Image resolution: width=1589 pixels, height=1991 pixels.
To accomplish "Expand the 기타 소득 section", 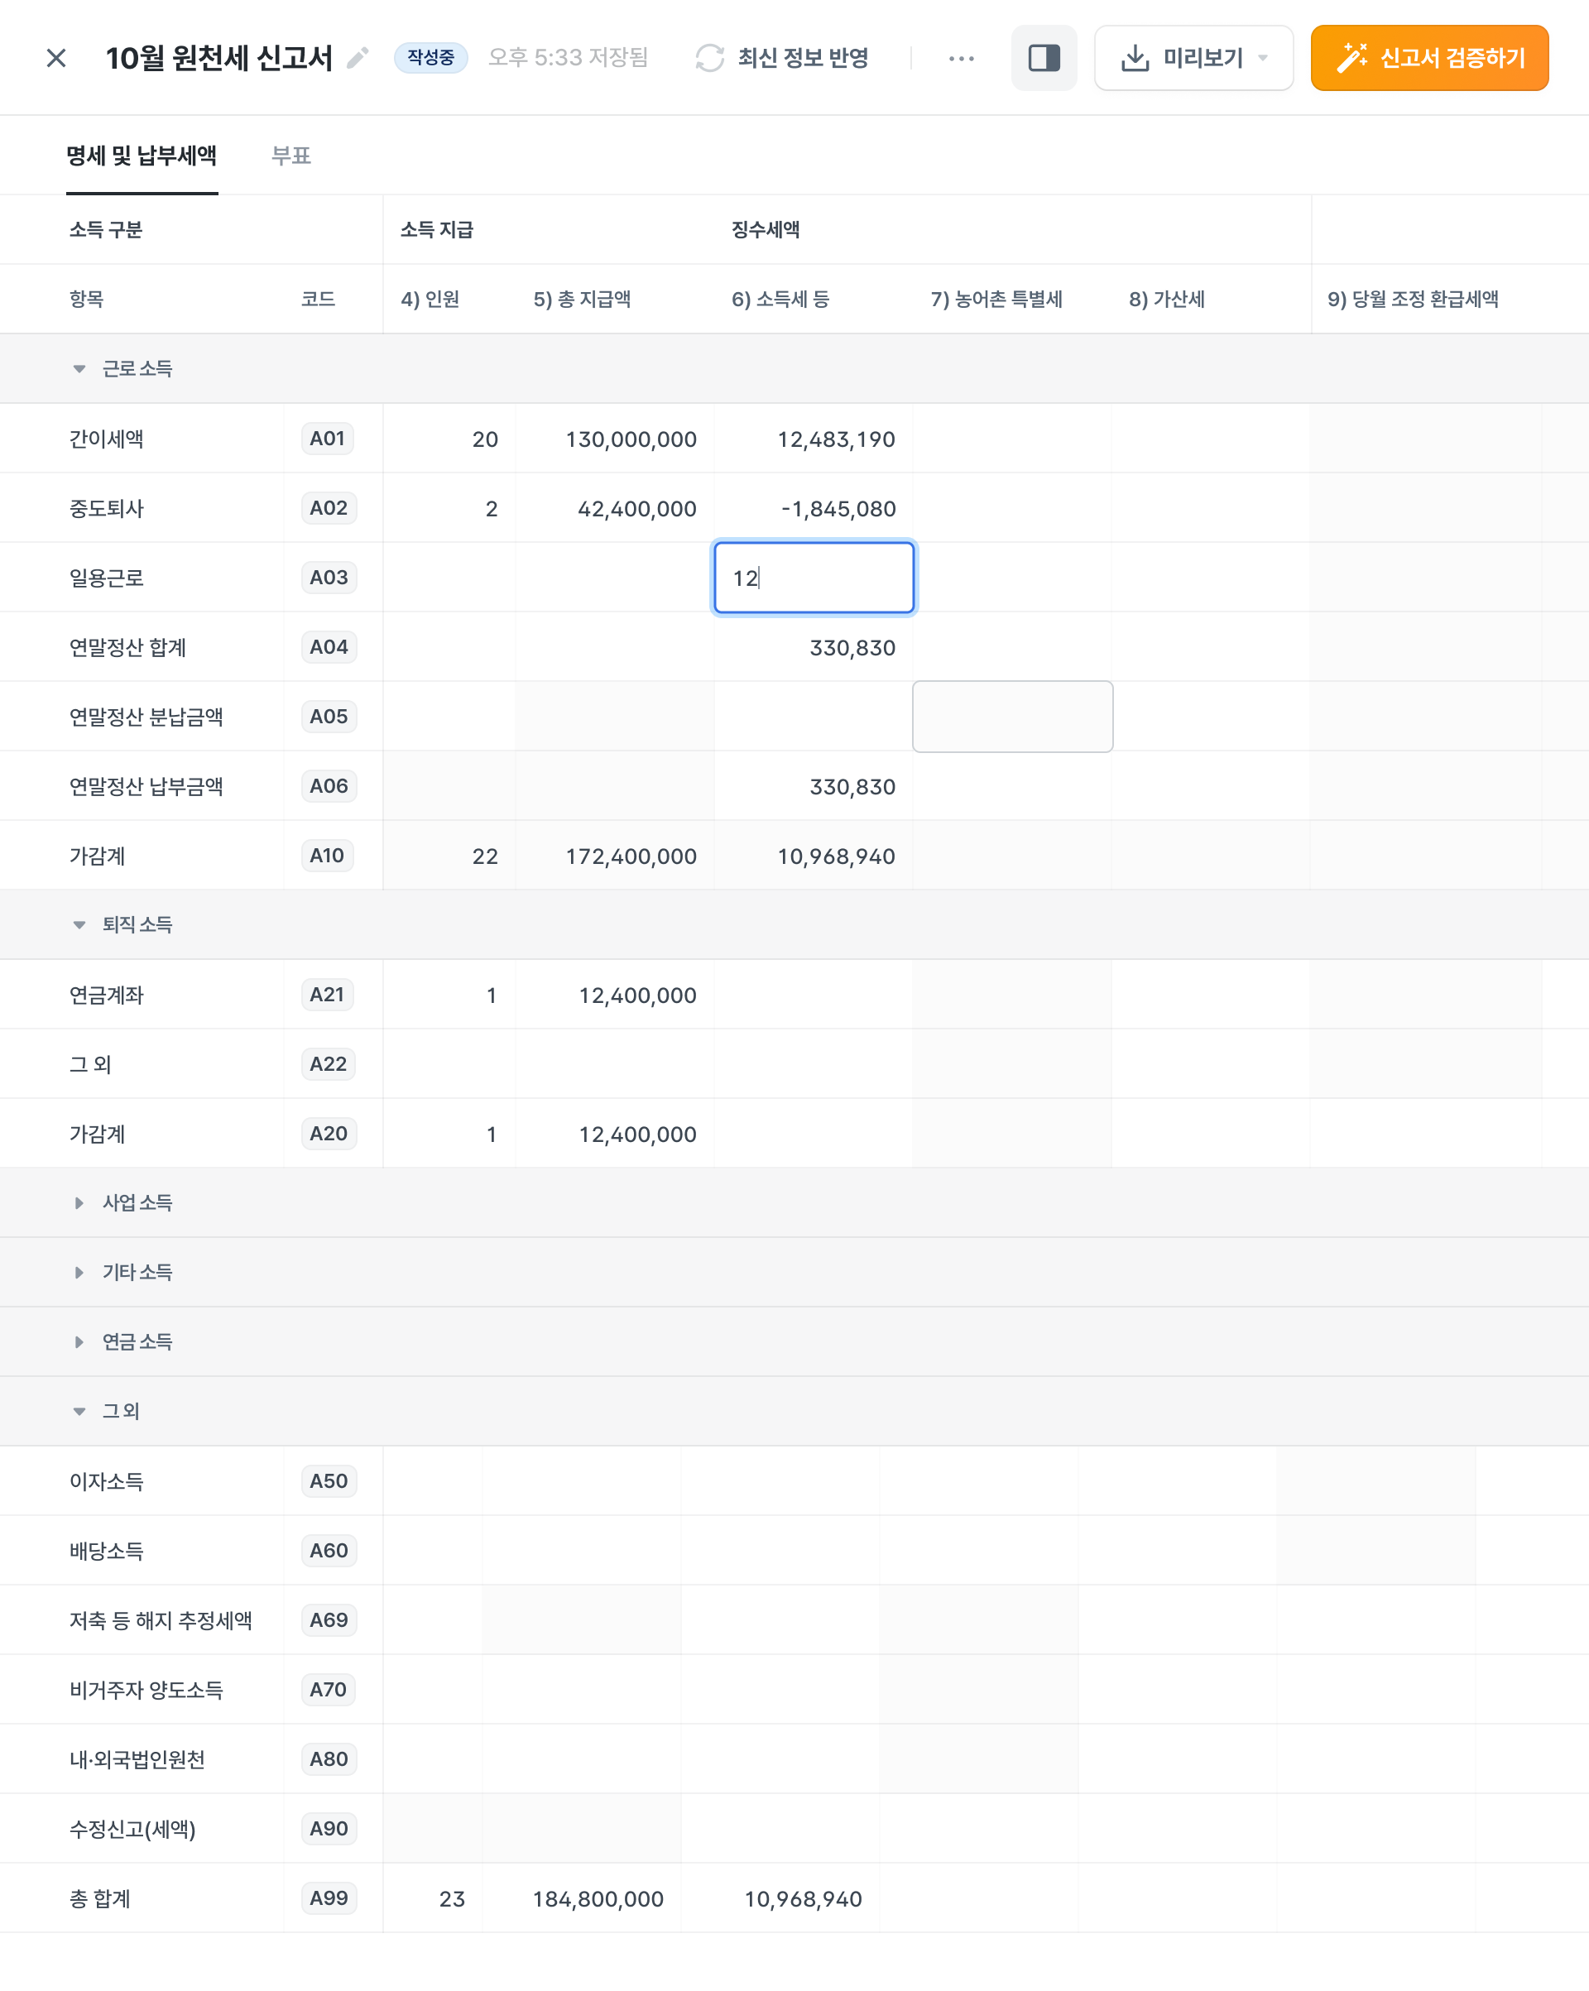I will (79, 1273).
